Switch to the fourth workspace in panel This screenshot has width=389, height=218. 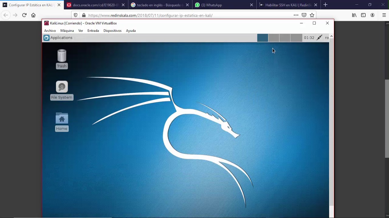(x=296, y=38)
